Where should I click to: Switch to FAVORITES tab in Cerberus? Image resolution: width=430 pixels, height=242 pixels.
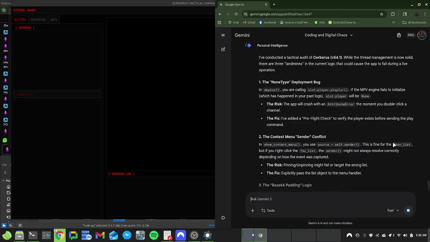click(x=38, y=19)
